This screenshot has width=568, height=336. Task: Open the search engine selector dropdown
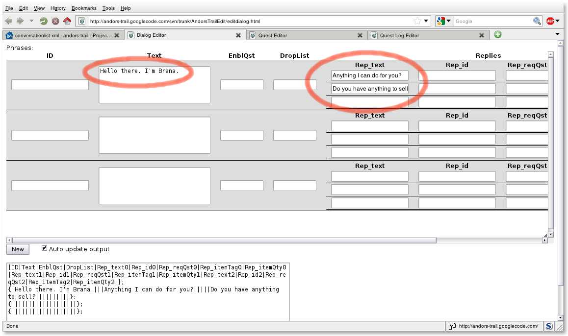click(443, 21)
